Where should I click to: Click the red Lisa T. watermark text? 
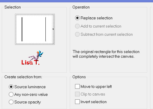click(x=30, y=62)
